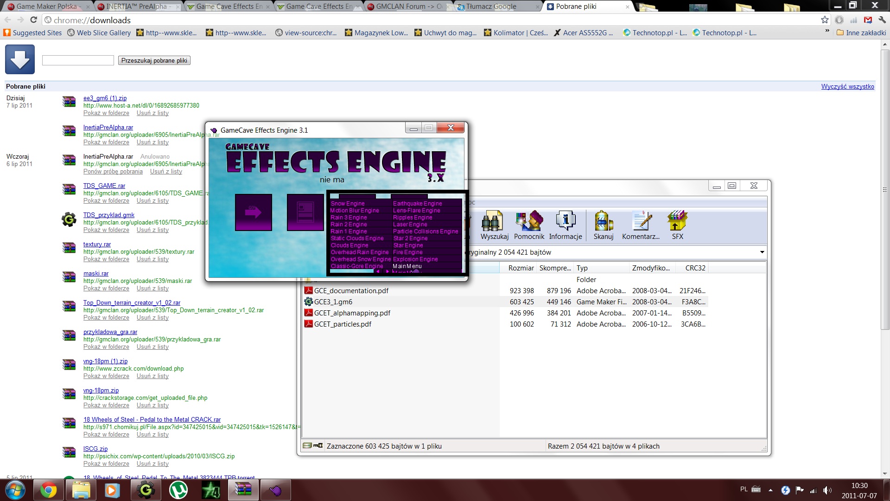This screenshot has width=890, height=501.
Task: Click the purple arrow GO button
Action: click(253, 212)
